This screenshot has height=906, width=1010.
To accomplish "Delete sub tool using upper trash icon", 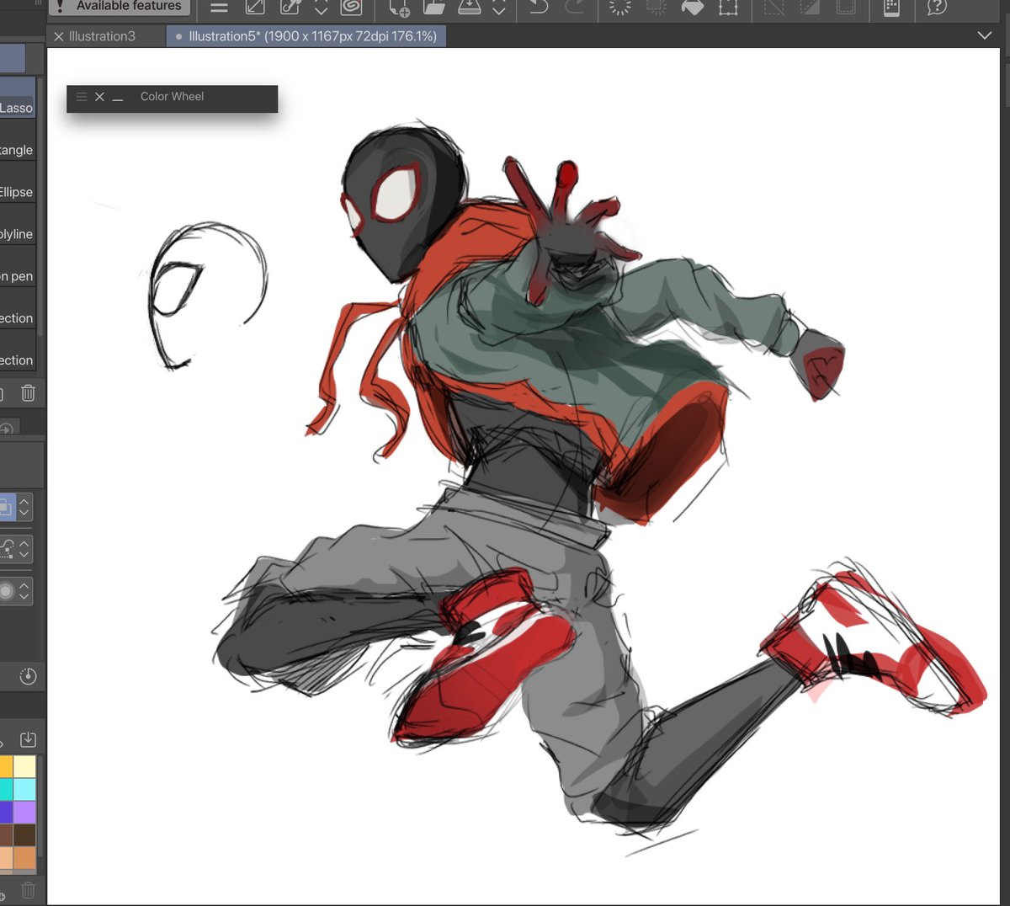I will (x=28, y=392).
